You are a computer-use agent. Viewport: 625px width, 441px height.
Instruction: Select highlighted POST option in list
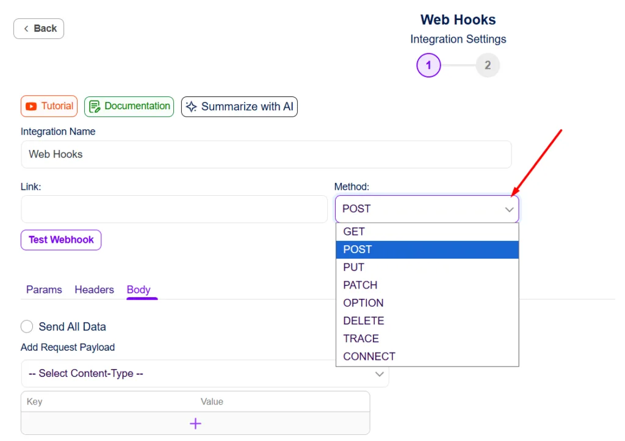click(427, 250)
